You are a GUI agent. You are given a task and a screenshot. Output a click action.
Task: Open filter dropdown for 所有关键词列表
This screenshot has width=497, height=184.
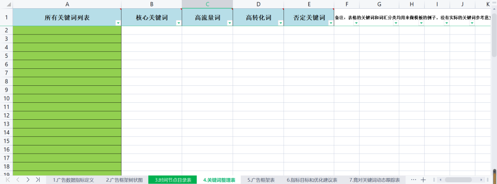click(118, 23)
